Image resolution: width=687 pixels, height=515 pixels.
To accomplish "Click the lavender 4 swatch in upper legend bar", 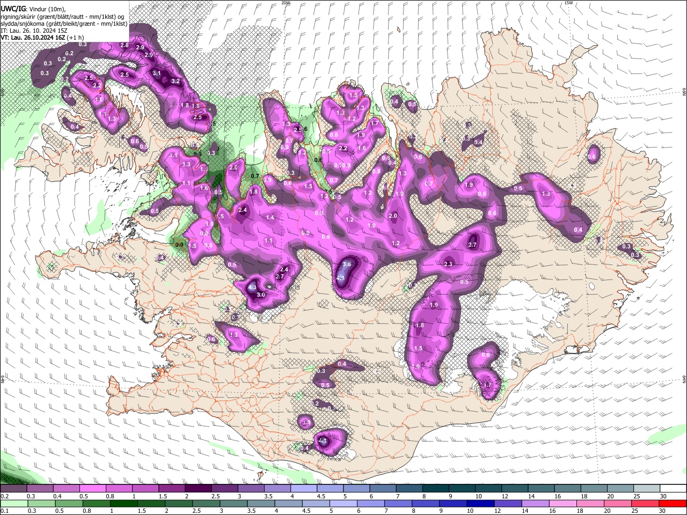I will pyautogui.click(x=304, y=489).
